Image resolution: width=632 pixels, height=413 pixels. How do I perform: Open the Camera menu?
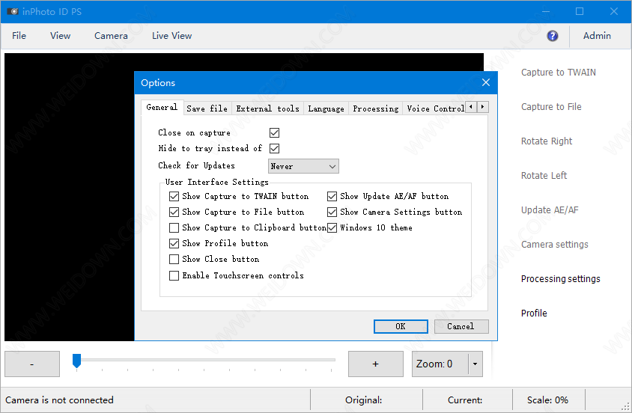coord(111,36)
